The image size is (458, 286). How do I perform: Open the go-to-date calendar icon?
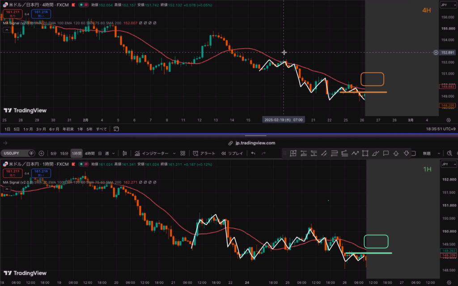[x=116, y=129]
